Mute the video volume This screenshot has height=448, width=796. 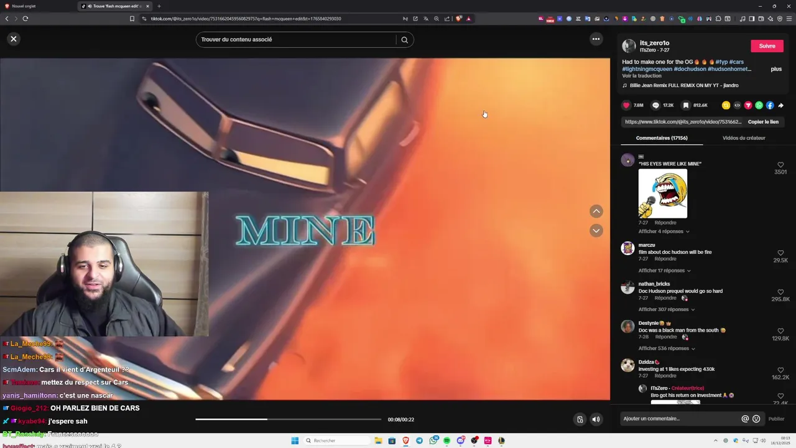click(596, 419)
